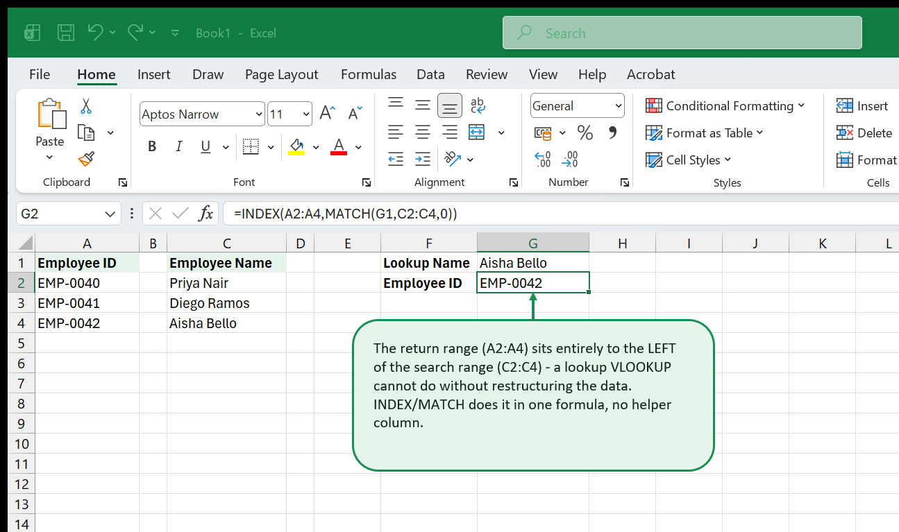Apply Comma Style

612,132
